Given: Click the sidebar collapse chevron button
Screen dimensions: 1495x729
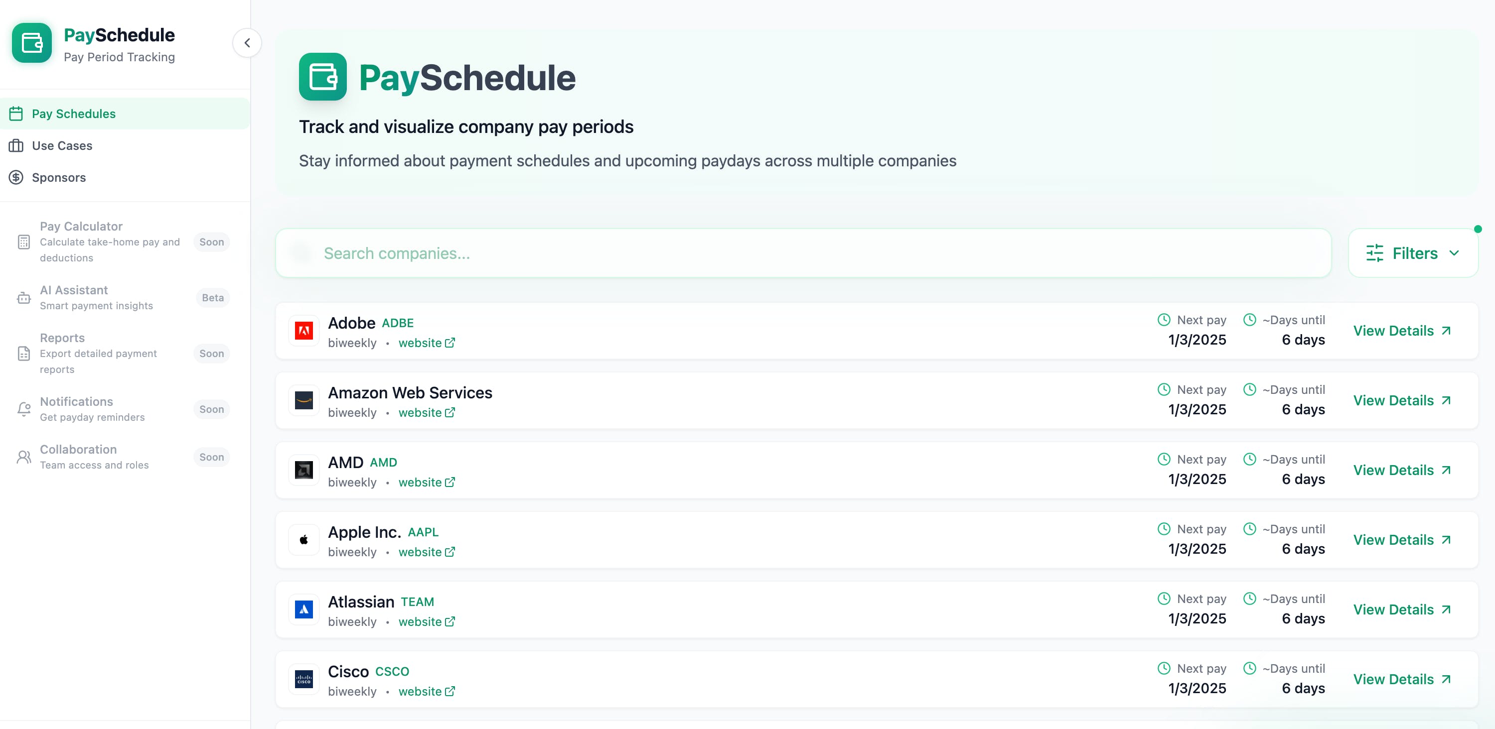Looking at the screenshot, I should pyautogui.click(x=246, y=43).
